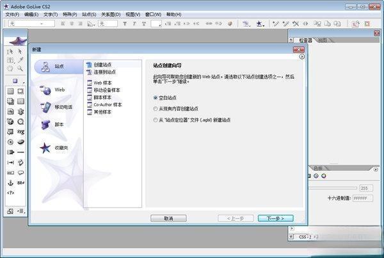Click the crossed tools icon in toolbar
Screen dimensions: 384x258
(296, 24)
